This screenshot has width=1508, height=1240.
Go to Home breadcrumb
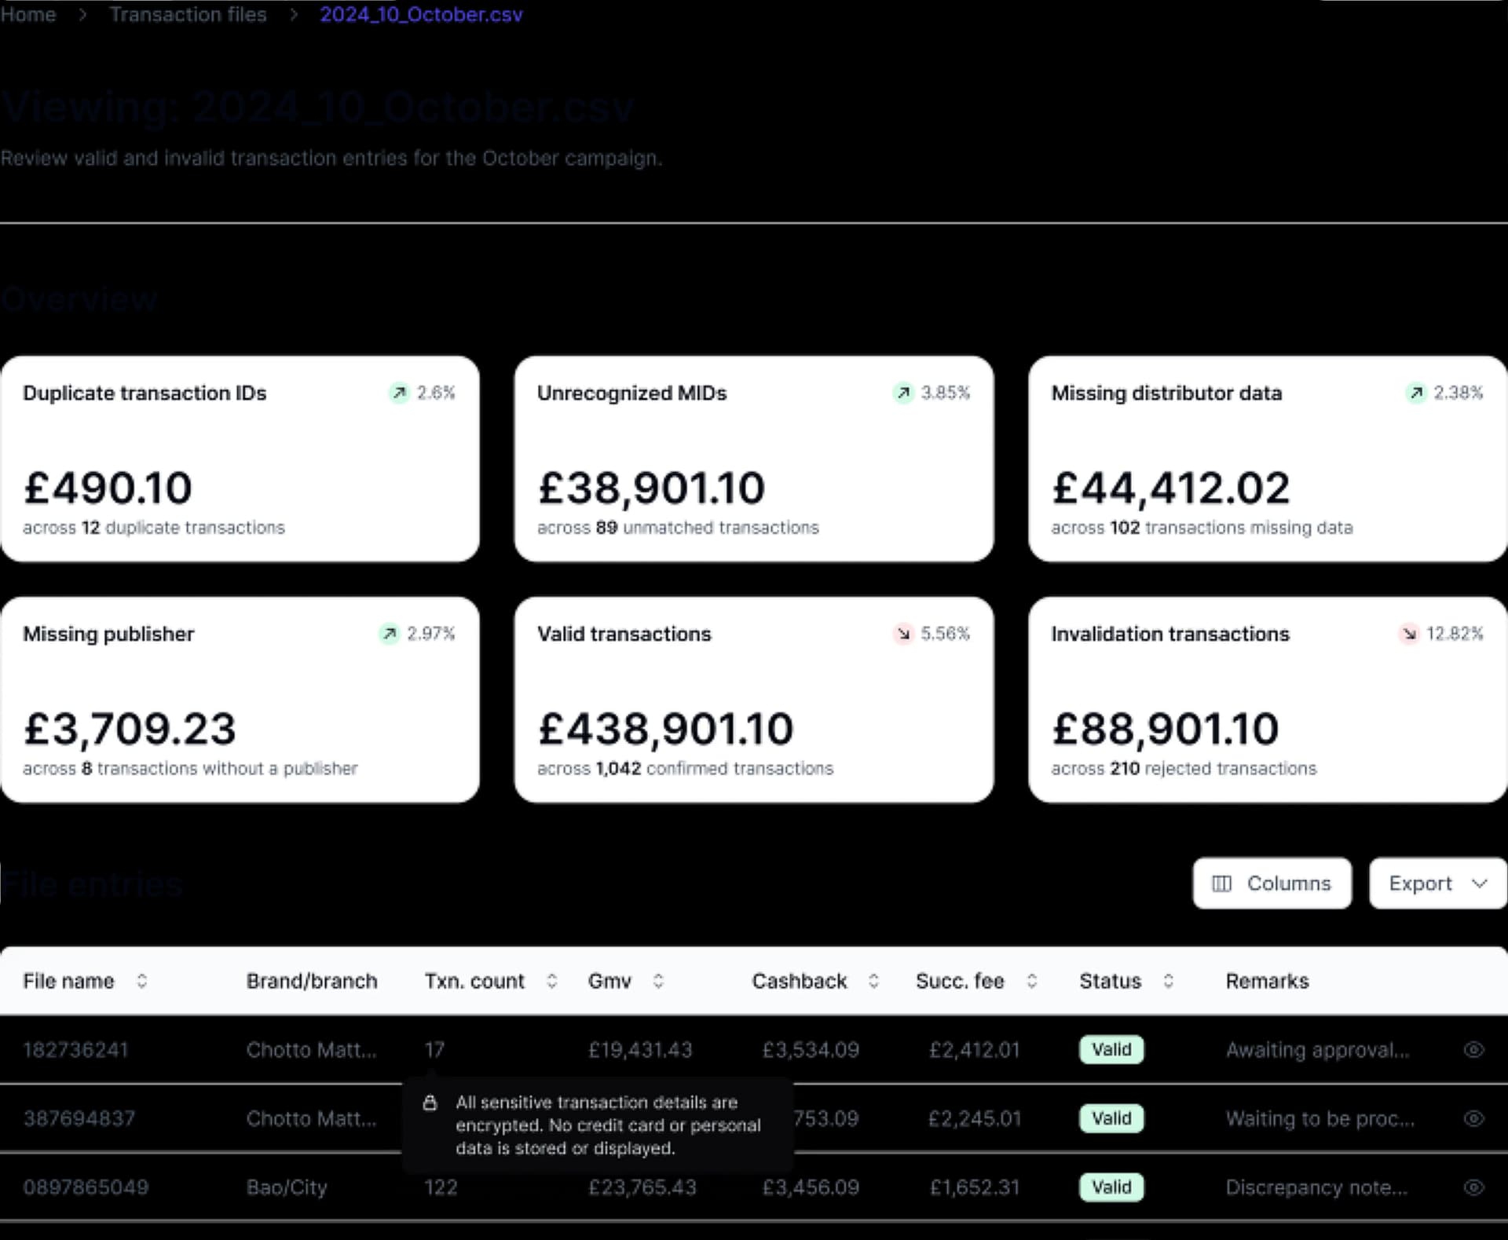(x=28, y=14)
